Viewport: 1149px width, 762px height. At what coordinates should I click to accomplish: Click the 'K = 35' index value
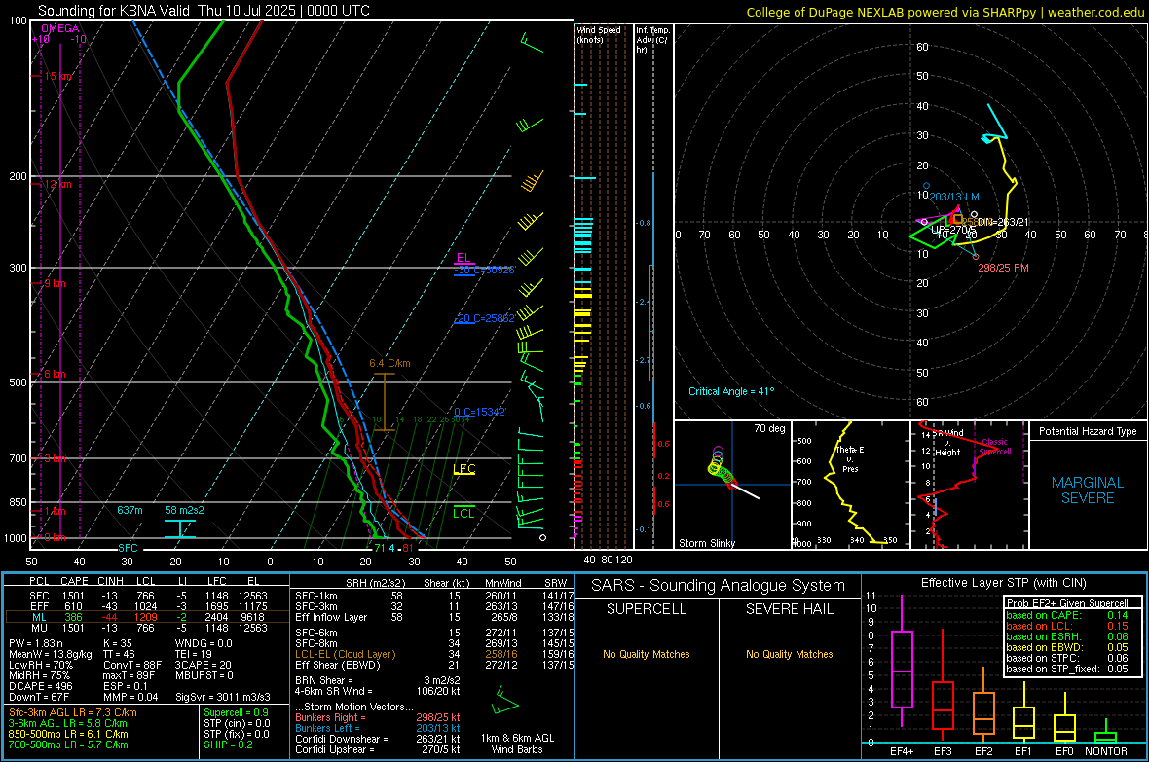pos(118,643)
